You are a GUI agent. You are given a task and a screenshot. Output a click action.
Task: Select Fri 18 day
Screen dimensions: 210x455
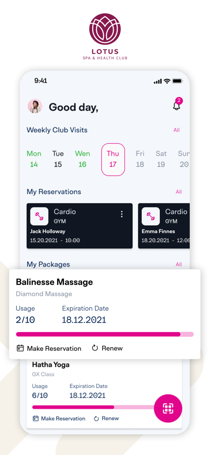point(140,159)
